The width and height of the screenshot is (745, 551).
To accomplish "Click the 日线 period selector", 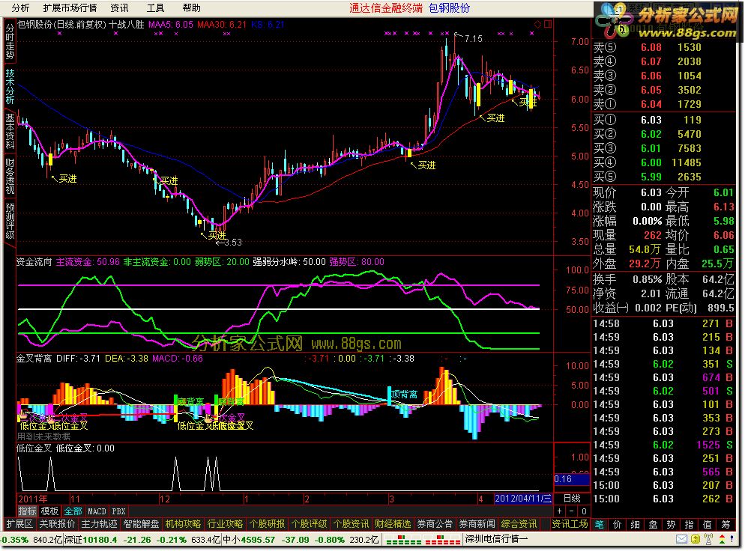I will coord(572,499).
